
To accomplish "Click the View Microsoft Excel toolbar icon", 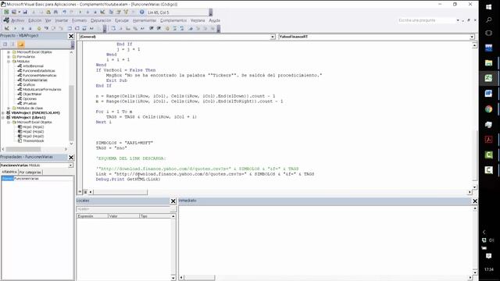I will [x=6, y=12].
